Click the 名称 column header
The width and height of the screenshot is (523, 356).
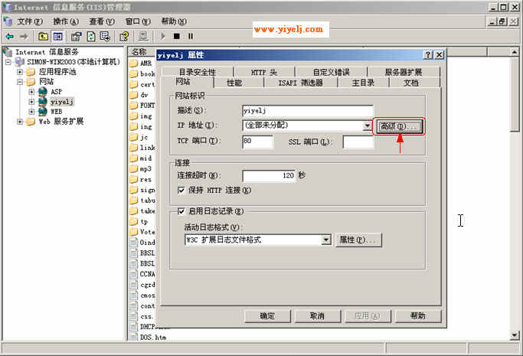point(139,51)
